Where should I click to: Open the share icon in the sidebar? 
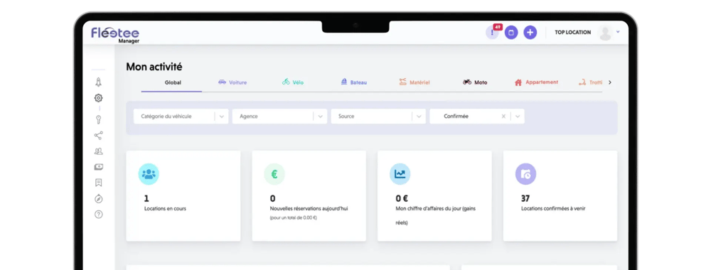98,136
